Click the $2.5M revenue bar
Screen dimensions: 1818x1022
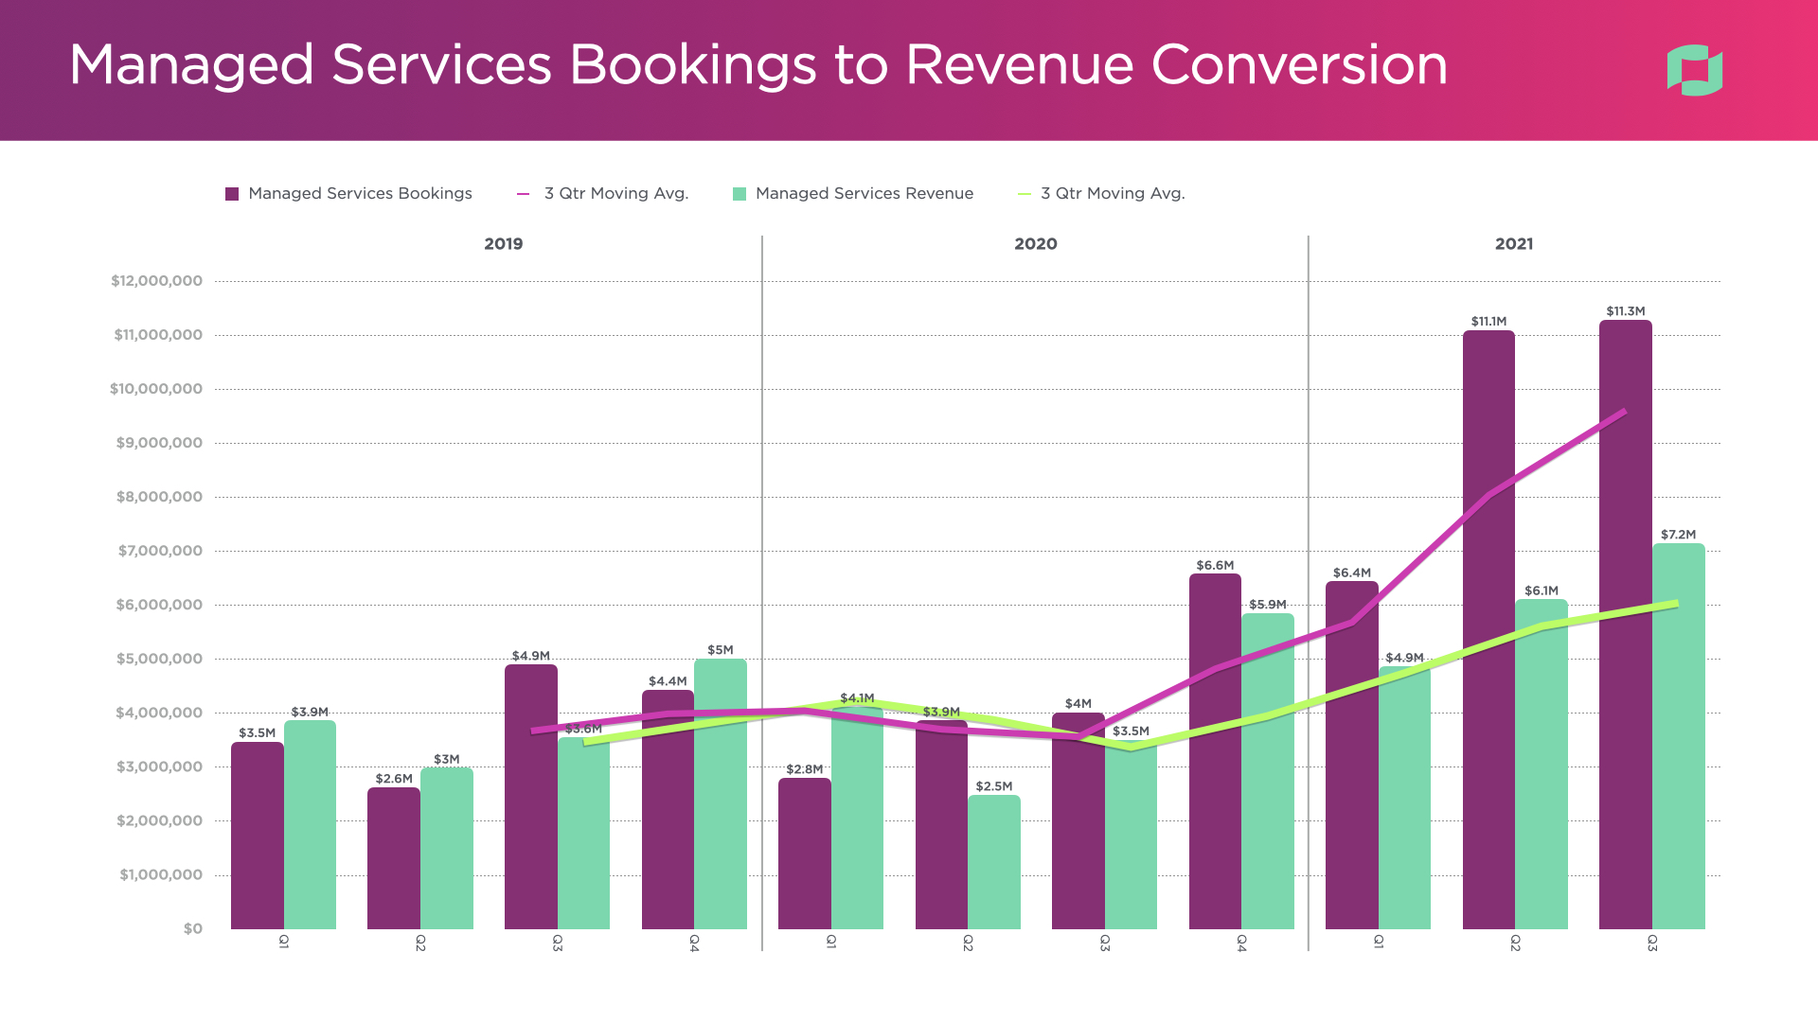click(x=994, y=861)
